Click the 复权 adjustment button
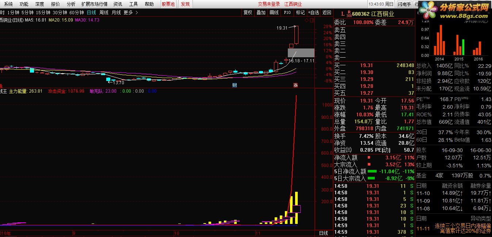Image resolution: width=492 pixels, height=237 pixels. pos(248,12)
